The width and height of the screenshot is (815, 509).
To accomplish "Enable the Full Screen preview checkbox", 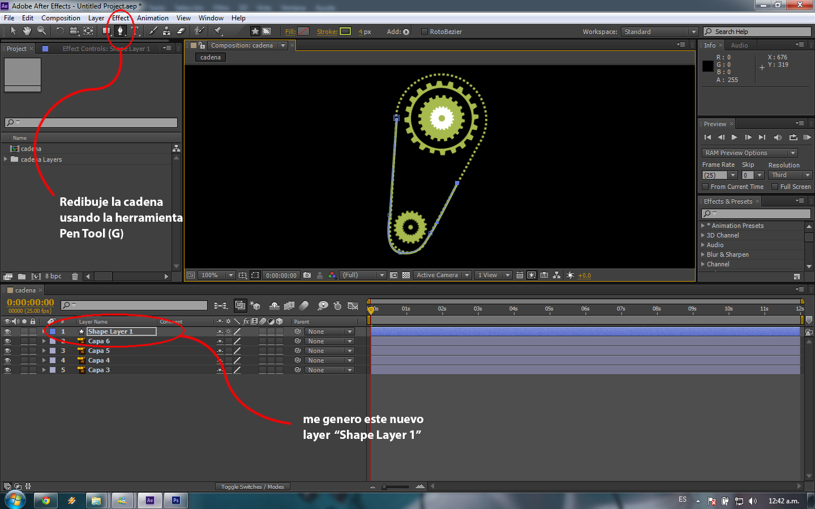I will tap(775, 187).
